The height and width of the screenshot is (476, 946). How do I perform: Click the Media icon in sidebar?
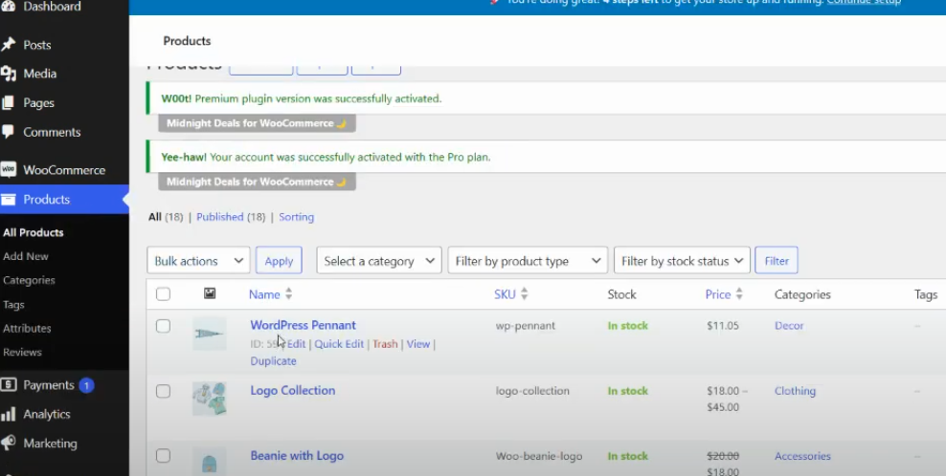[x=9, y=74]
